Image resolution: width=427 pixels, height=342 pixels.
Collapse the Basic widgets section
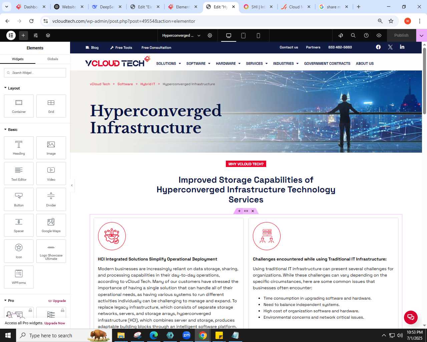[x=11, y=130]
